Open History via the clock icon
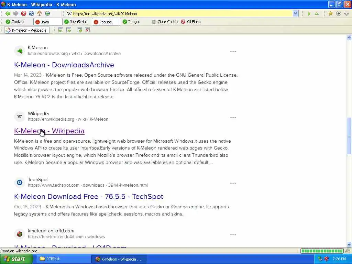Viewport: 352px width, 264px height. [339, 14]
